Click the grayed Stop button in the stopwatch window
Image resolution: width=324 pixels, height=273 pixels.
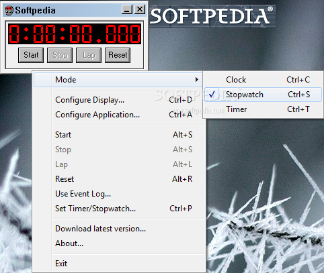click(60, 55)
